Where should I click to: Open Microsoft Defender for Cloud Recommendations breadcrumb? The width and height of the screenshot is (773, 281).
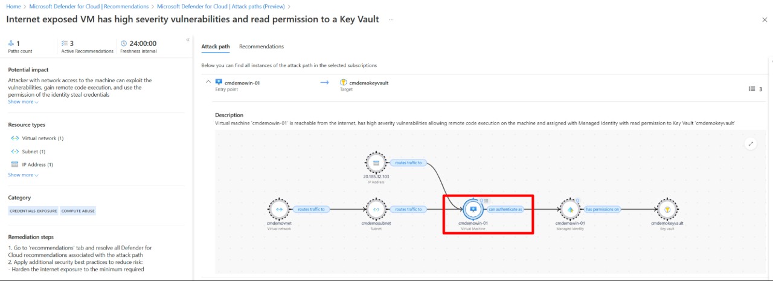tap(89, 7)
